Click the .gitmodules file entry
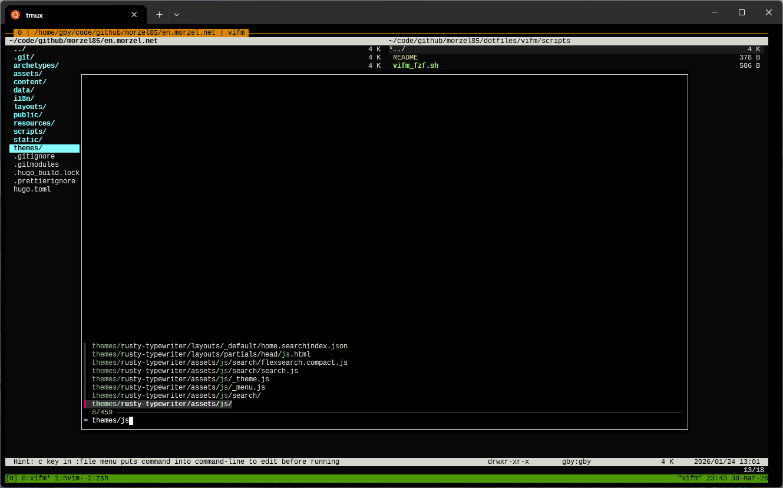 point(36,165)
